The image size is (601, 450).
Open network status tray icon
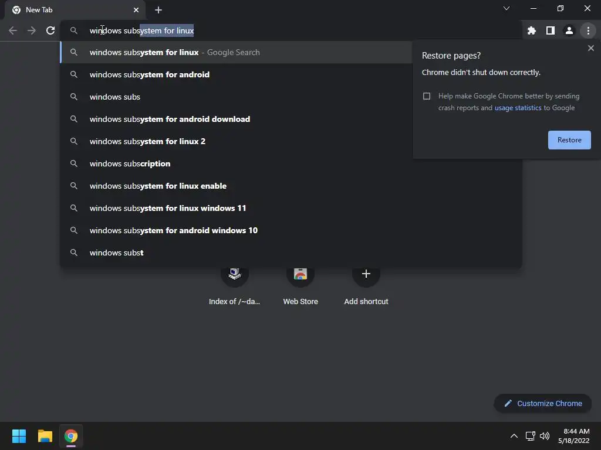coord(531,436)
